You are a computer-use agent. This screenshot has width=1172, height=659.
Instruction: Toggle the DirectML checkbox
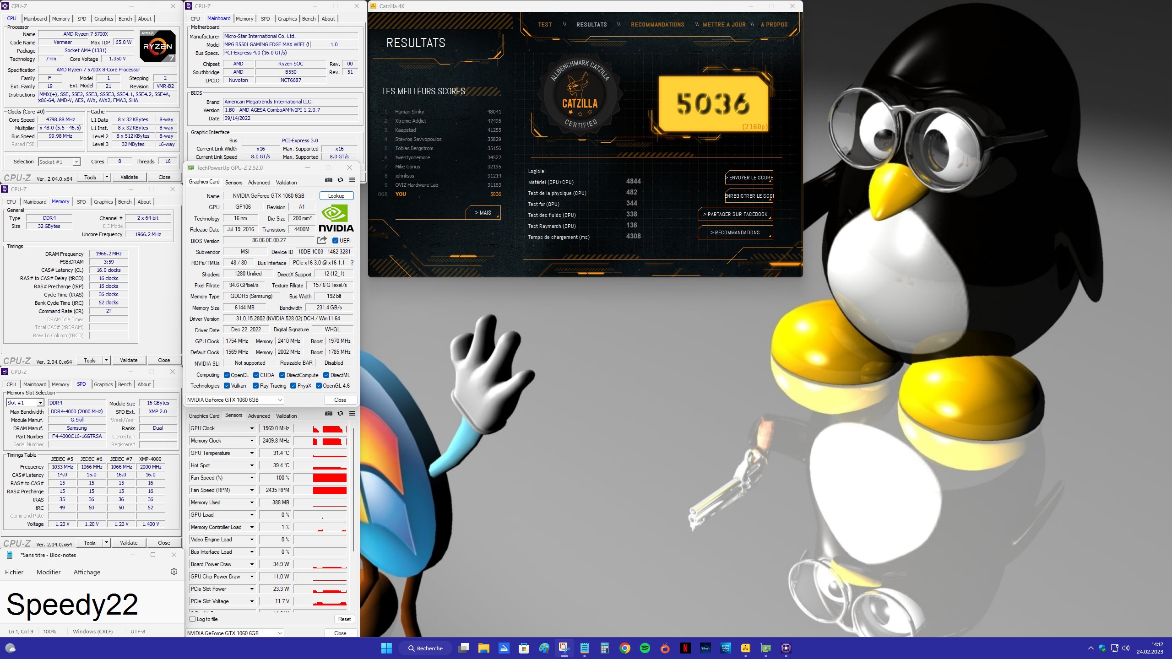(326, 375)
